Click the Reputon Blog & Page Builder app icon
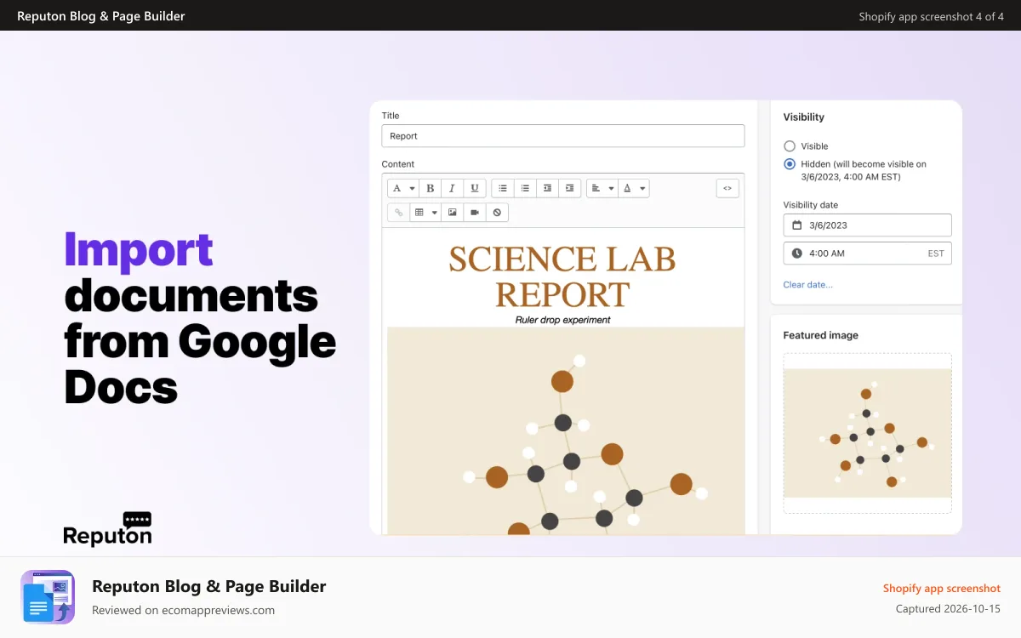The image size is (1021, 638). point(48,597)
